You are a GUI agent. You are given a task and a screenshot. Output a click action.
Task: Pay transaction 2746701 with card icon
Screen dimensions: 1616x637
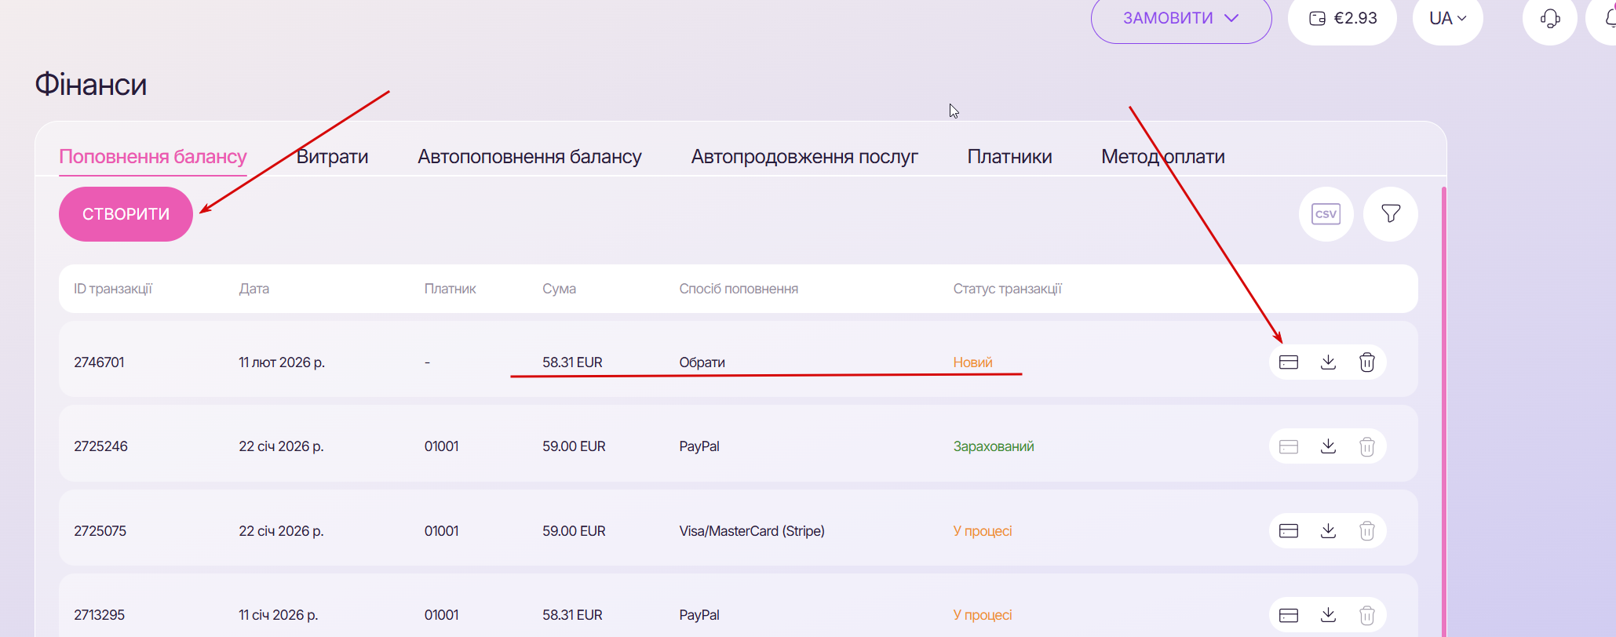tap(1289, 362)
